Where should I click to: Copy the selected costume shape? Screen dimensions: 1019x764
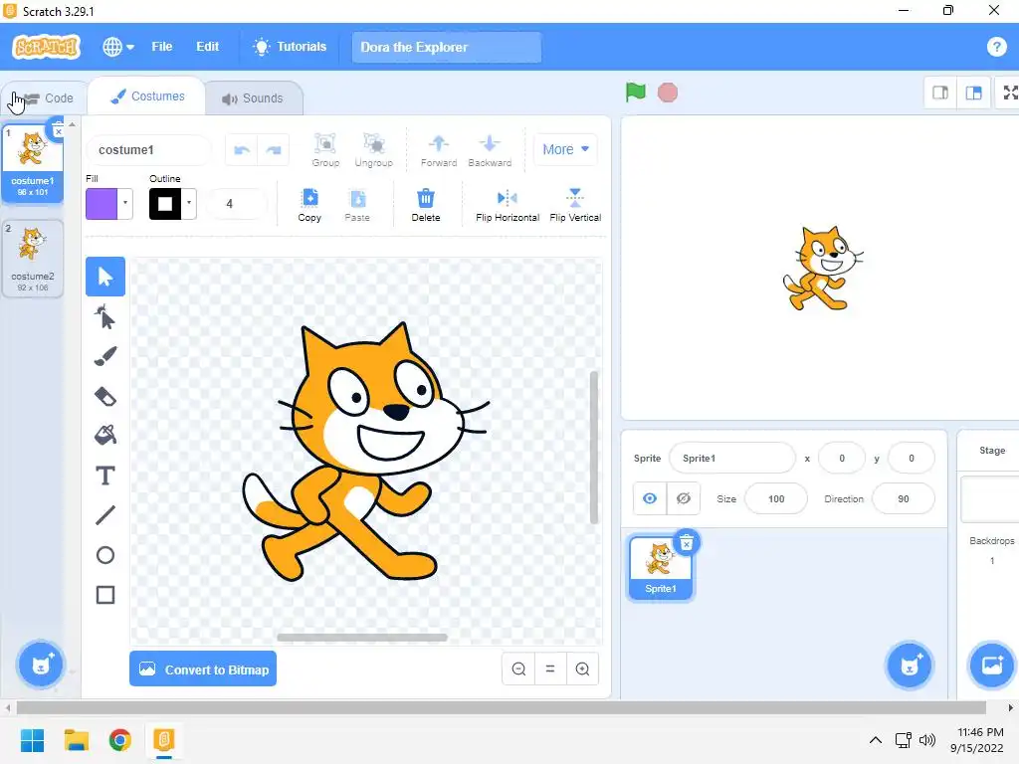pyautogui.click(x=310, y=205)
